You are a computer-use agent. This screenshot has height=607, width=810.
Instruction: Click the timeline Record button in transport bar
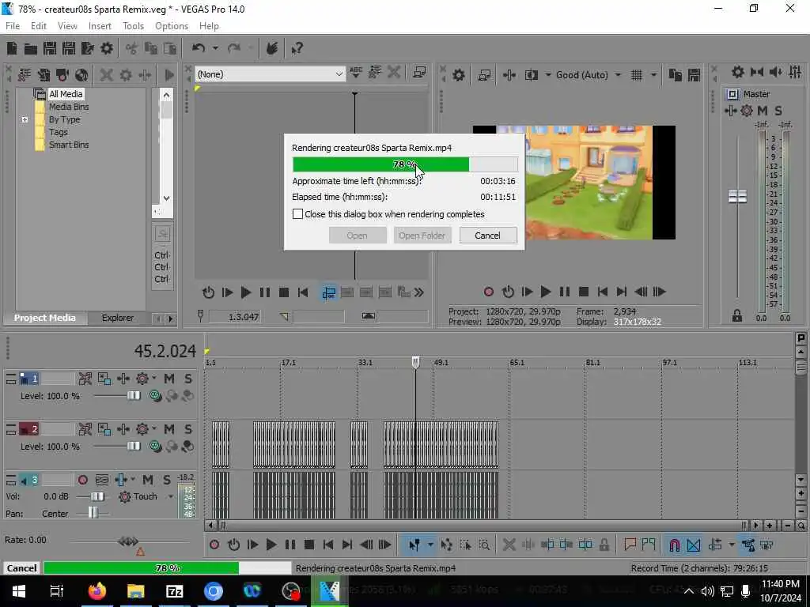pos(214,545)
